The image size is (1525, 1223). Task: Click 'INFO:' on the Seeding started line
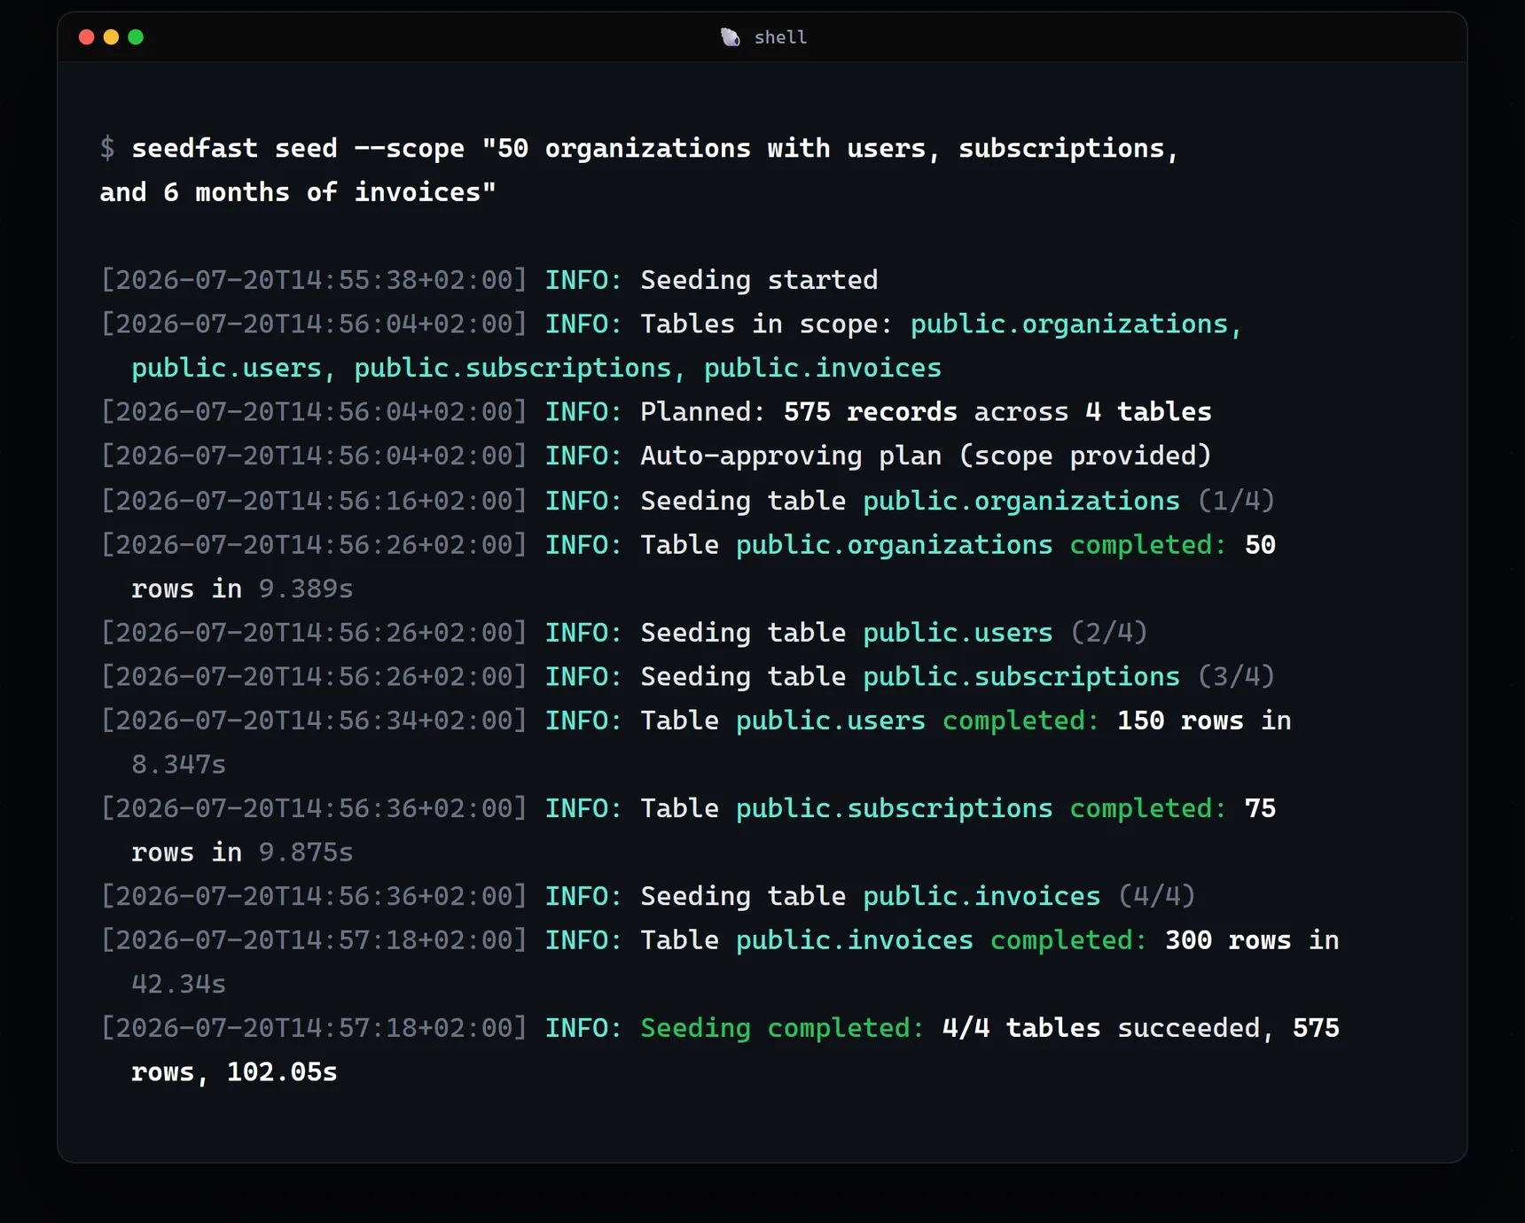[583, 280]
